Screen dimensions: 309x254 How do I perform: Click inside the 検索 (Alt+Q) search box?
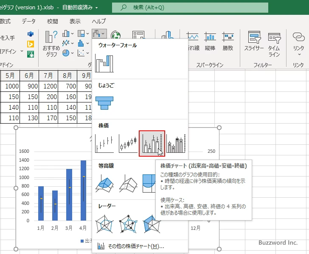coord(190,8)
